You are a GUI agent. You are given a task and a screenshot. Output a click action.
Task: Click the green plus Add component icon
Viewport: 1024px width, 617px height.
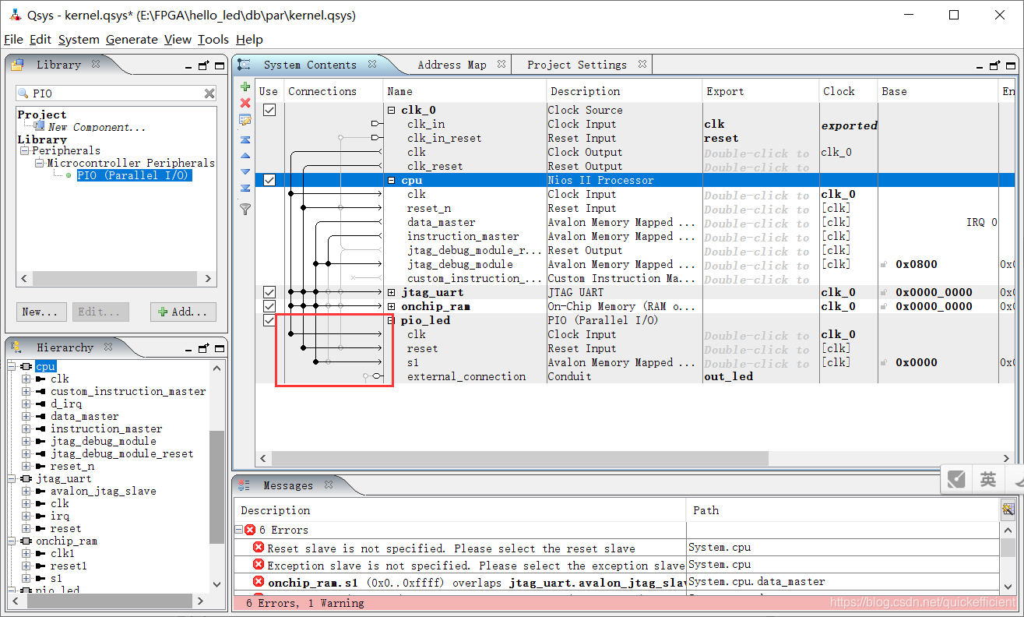pyautogui.click(x=245, y=86)
